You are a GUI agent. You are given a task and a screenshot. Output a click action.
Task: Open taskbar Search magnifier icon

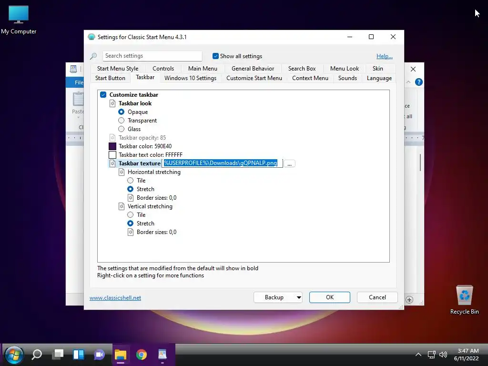click(x=37, y=355)
